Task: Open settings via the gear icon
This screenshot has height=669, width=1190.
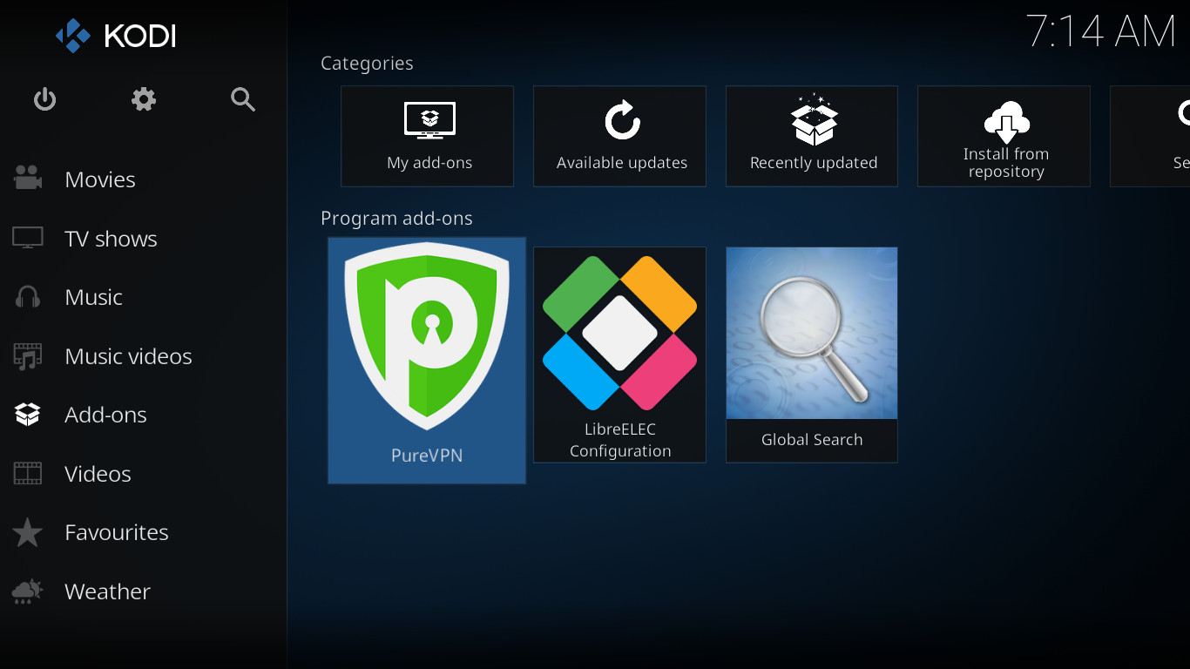Action: (x=144, y=99)
